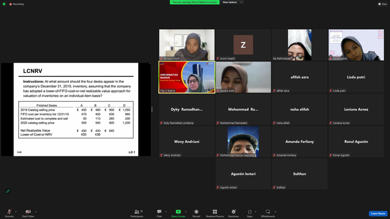Expand chat options arrow
The image size is (390, 219).
pos(166,212)
